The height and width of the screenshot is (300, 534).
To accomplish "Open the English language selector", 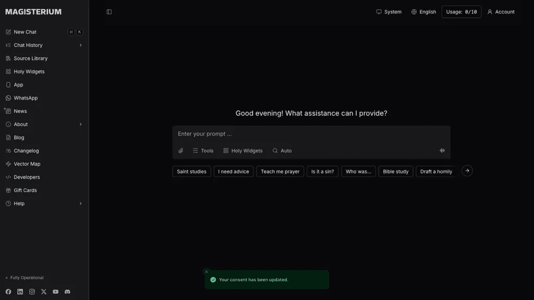I will click(423, 12).
